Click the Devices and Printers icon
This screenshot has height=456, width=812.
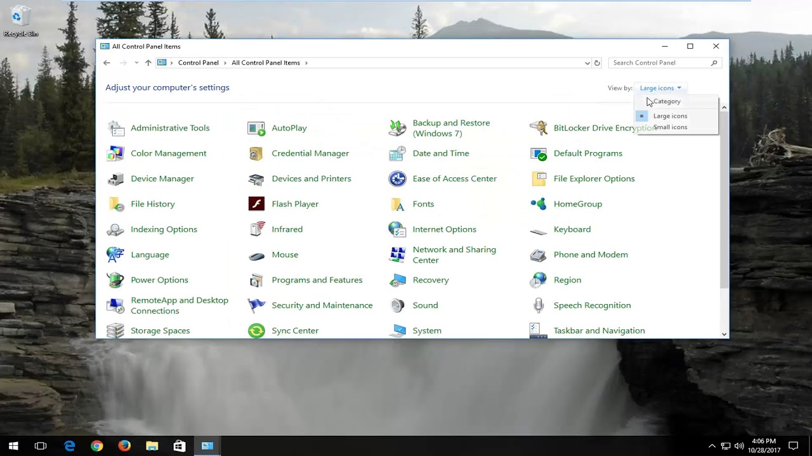click(256, 179)
